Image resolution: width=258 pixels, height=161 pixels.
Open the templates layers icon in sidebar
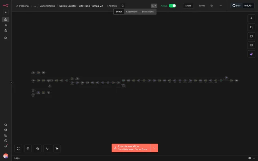point(5,38)
